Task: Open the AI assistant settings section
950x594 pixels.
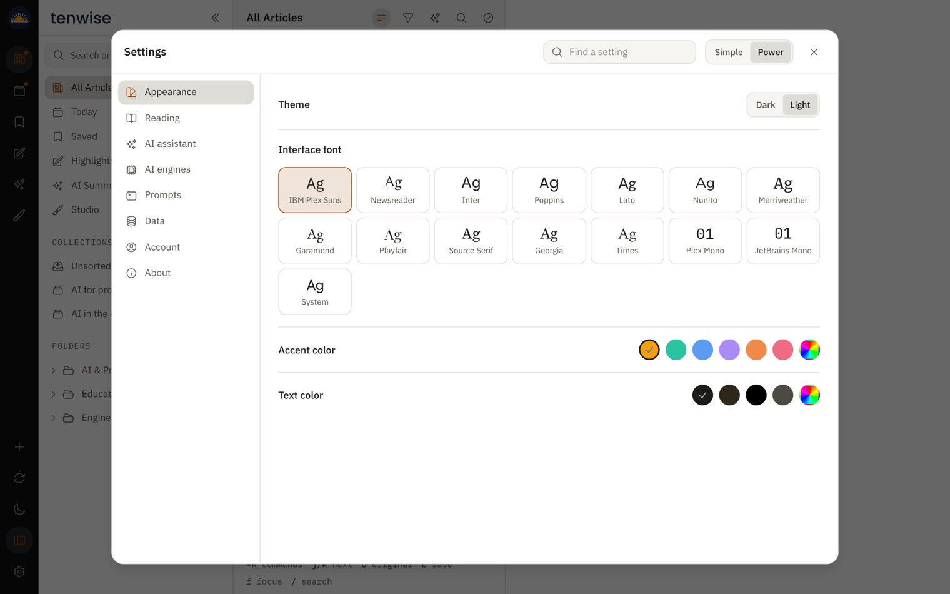Action: click(186, 144)
